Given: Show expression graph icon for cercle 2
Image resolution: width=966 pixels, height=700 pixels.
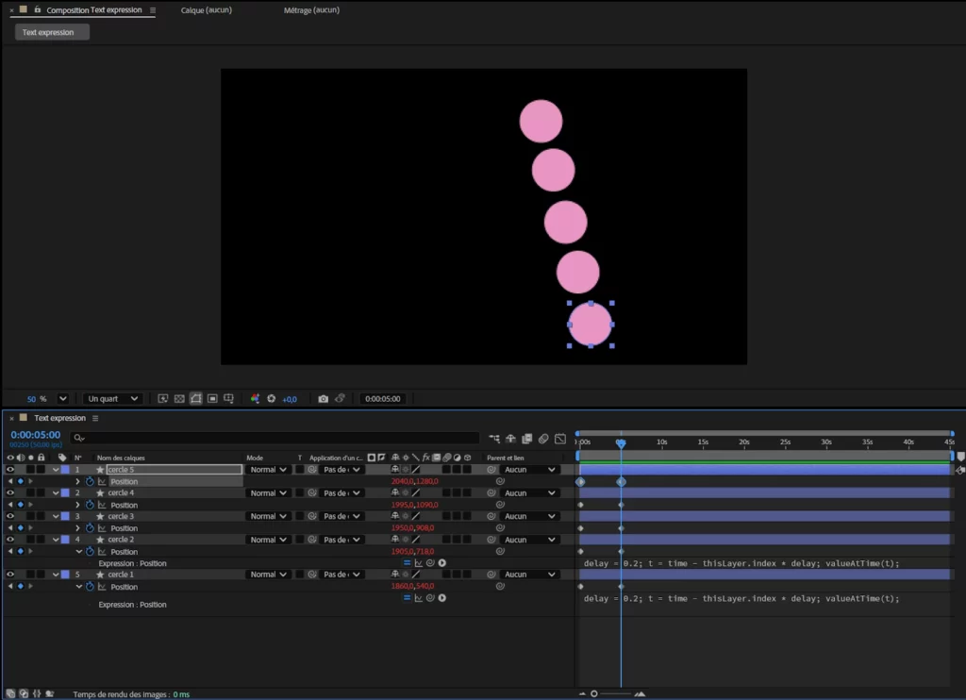Looking at the screenshot, I should point(418,562).
